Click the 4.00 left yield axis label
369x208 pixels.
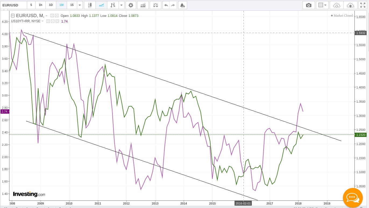coord(5,34)
